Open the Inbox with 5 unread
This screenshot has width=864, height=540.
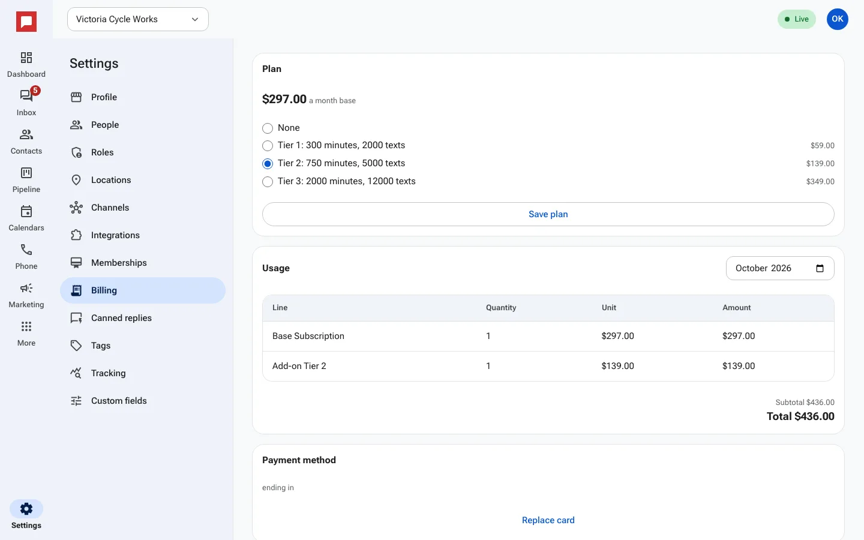tap(26, 96)
